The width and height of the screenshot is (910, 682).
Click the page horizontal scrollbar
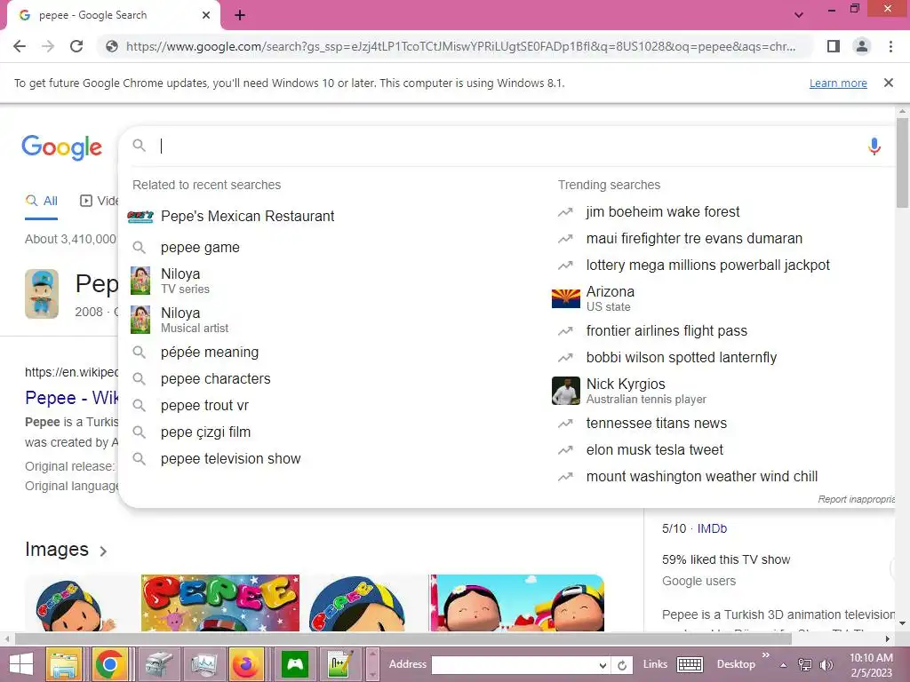pos(403,639)
